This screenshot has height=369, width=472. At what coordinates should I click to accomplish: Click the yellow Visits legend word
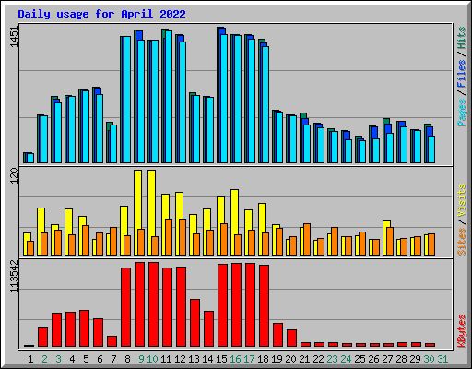(461, 201)
